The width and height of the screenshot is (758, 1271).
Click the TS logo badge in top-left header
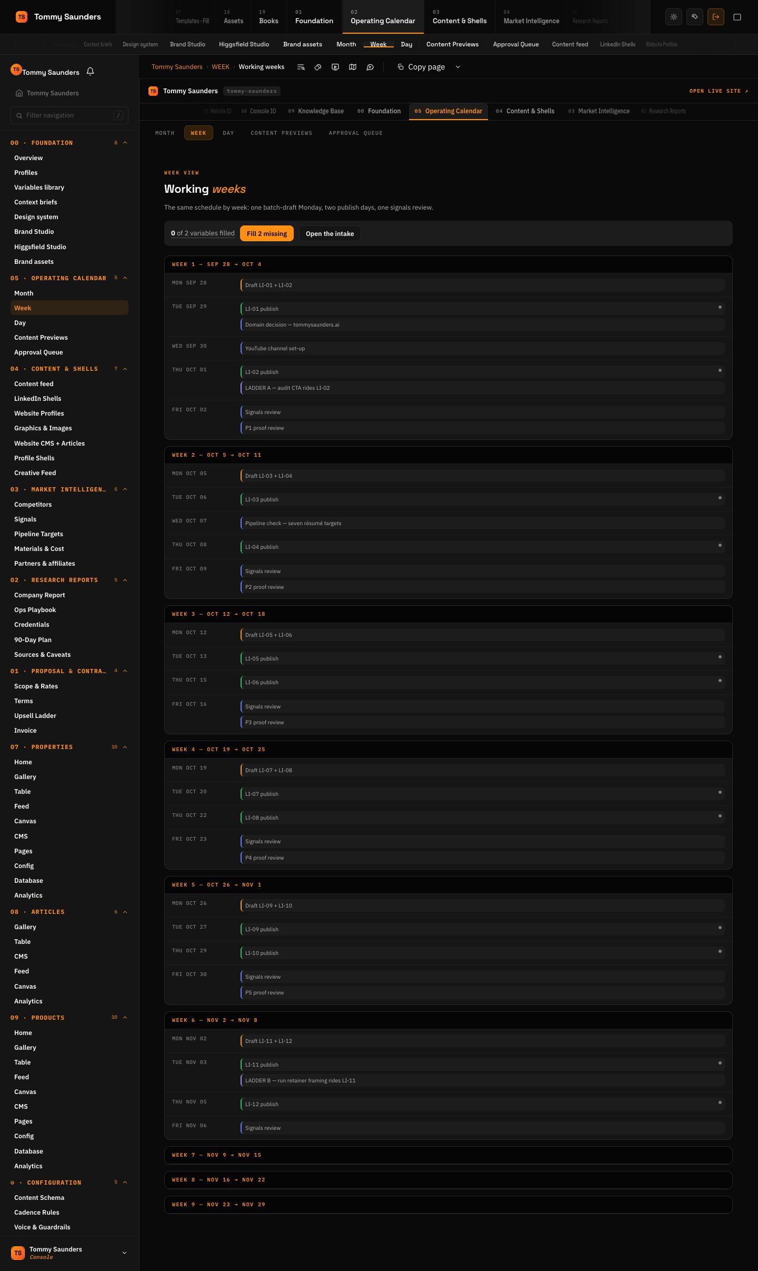[22, 17]
